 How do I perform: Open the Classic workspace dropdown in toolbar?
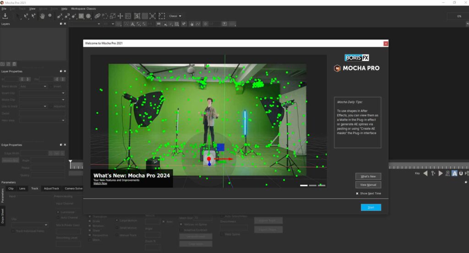click(x=175, y=16)
